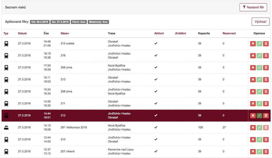
Task: Toggle active checkmark for train 215 svátek
Action: pos(156,43)
